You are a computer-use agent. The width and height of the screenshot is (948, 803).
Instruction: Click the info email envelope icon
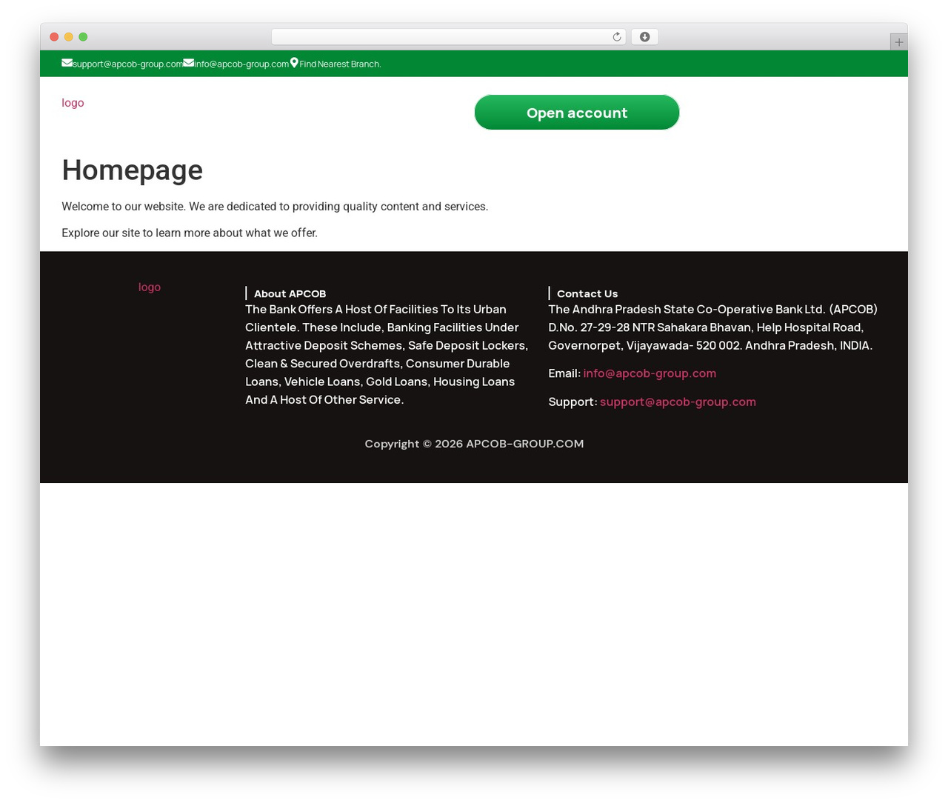[188, 63]
